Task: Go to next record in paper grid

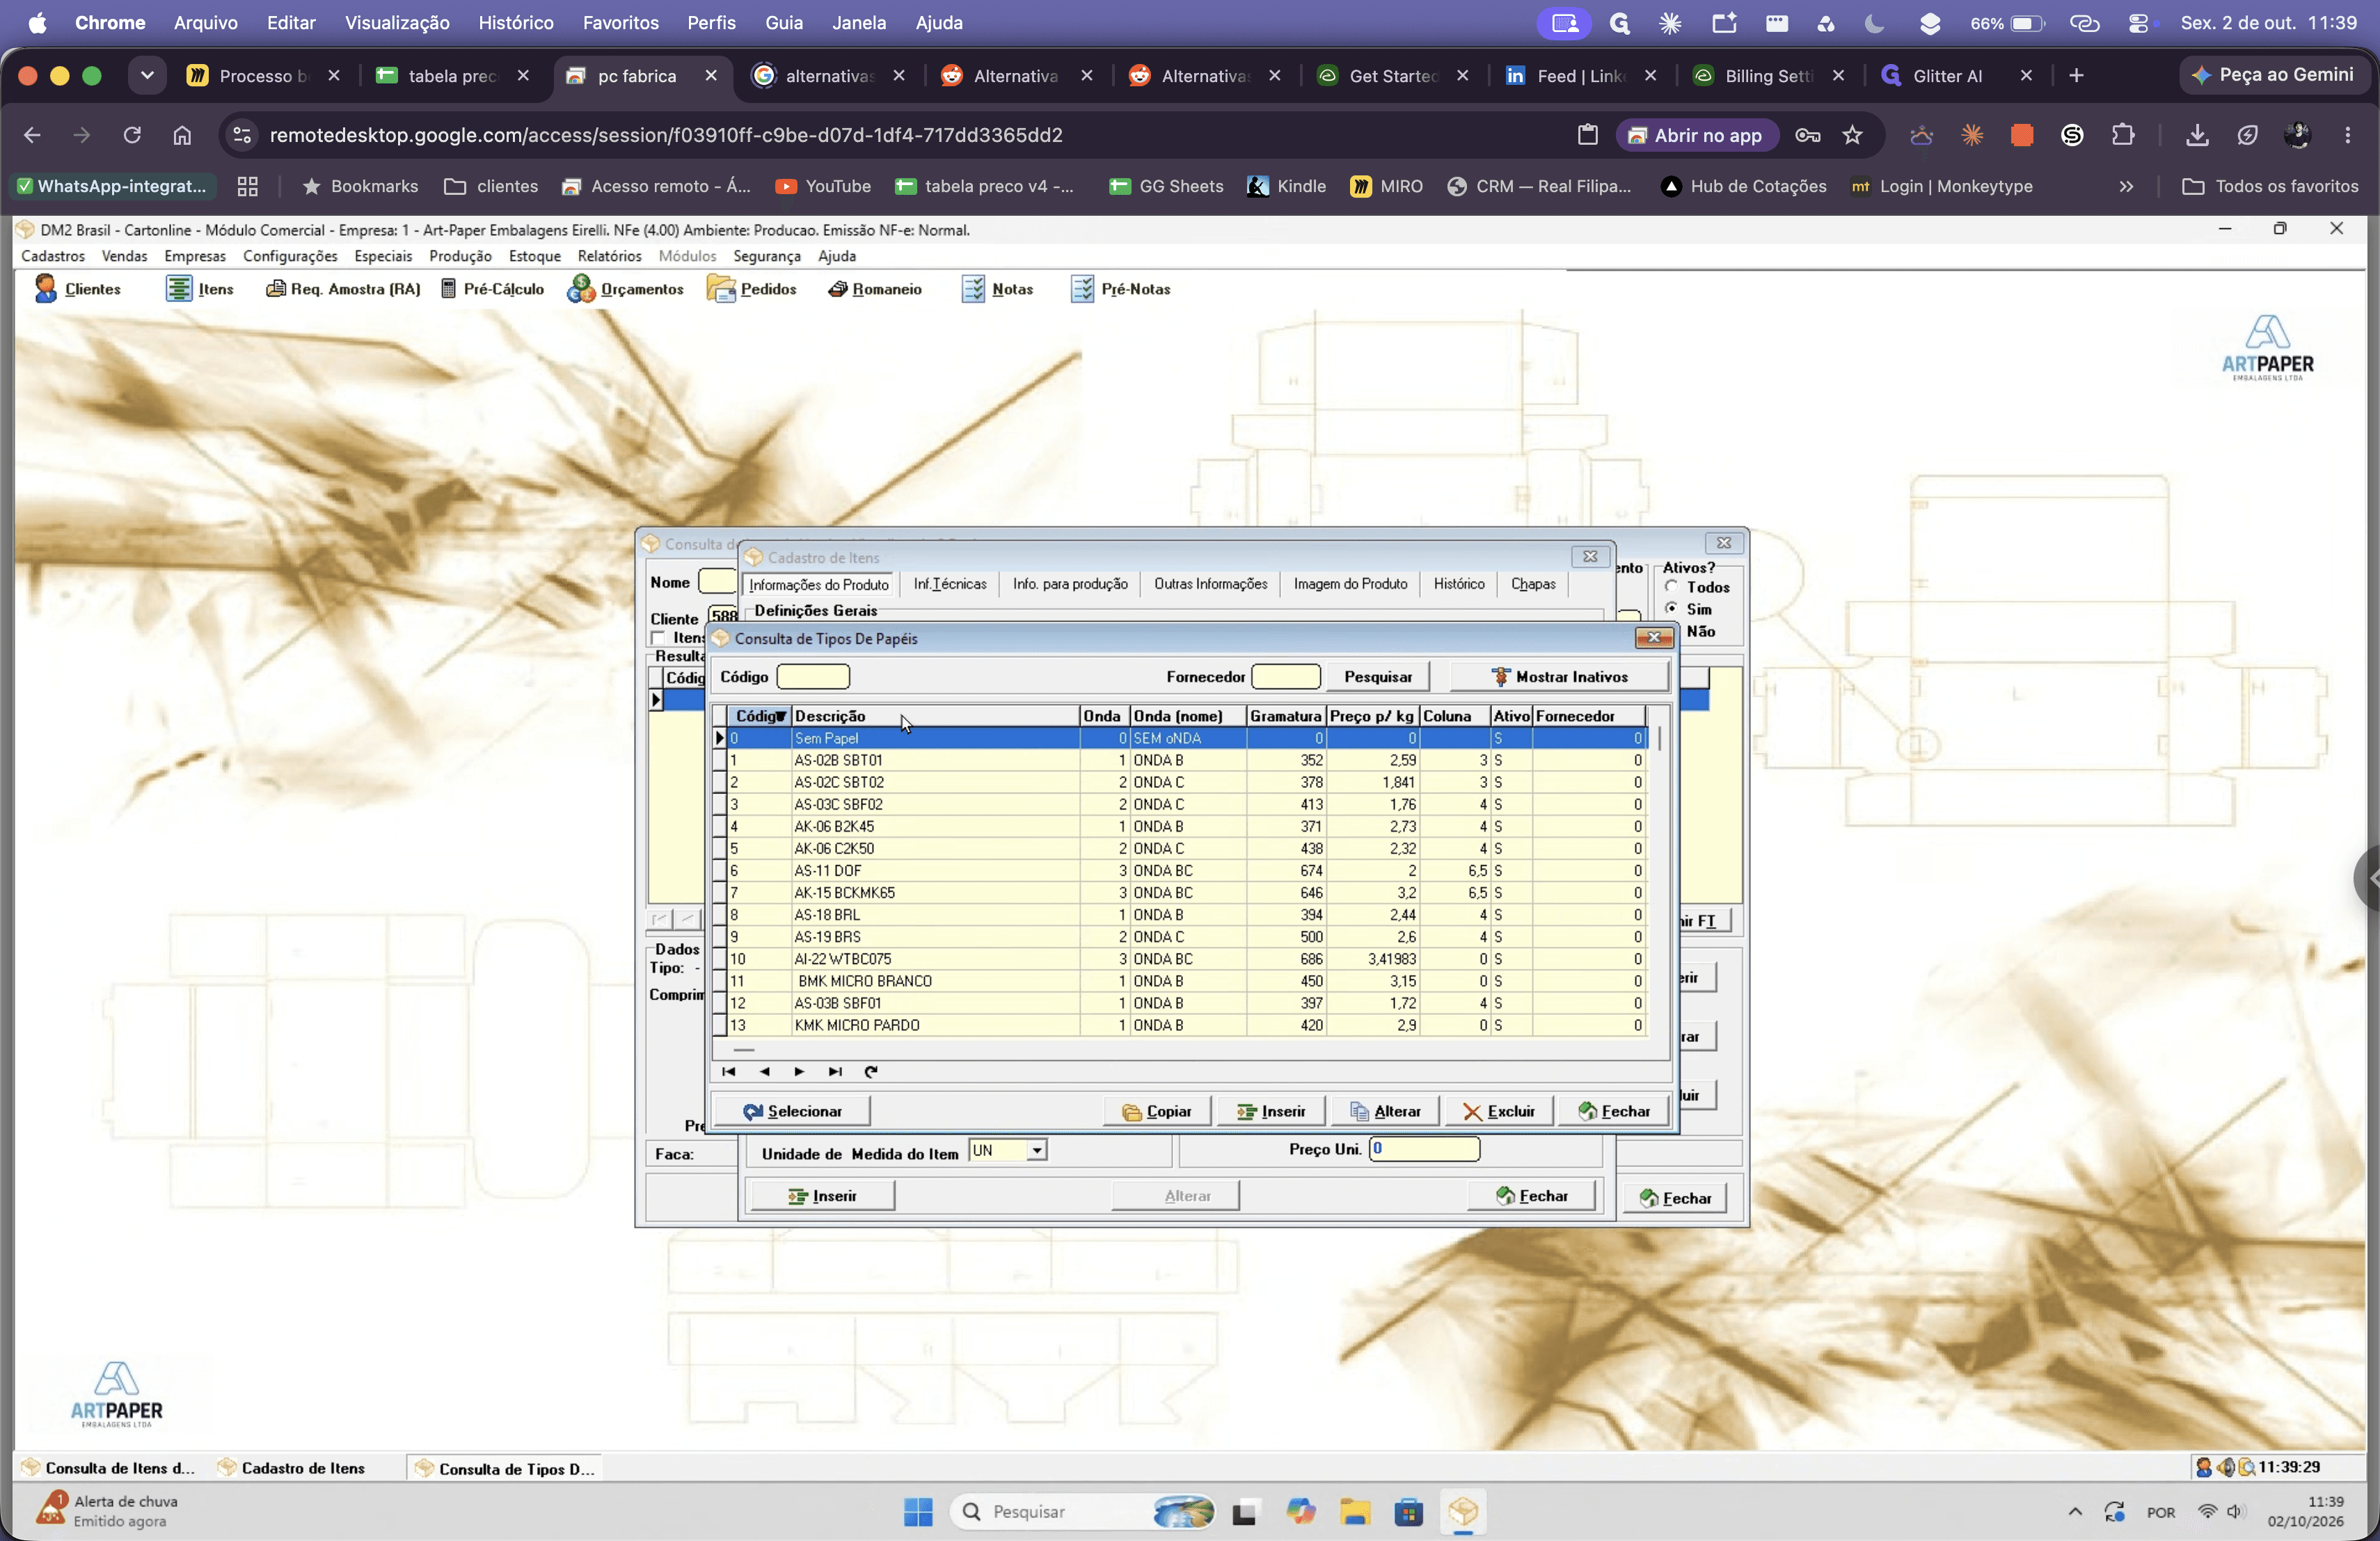Action: [799, 1071]
